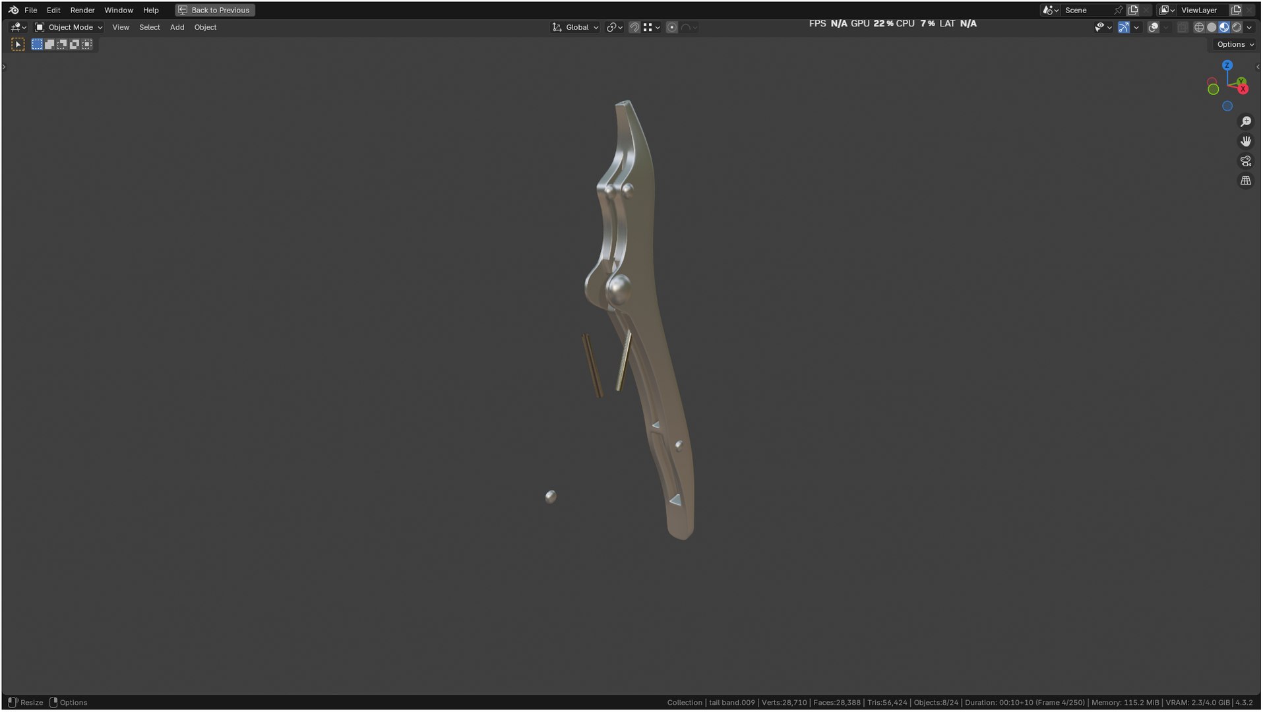Open editor type dropdown
Image resolution: width=1263 pixels, height=712 pixels.
click(18, 27)
